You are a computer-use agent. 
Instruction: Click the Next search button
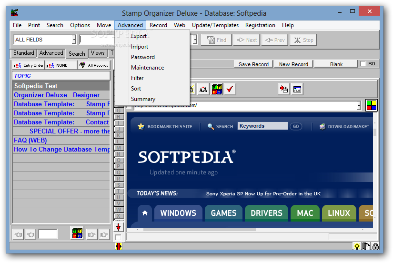coord(247,40)
